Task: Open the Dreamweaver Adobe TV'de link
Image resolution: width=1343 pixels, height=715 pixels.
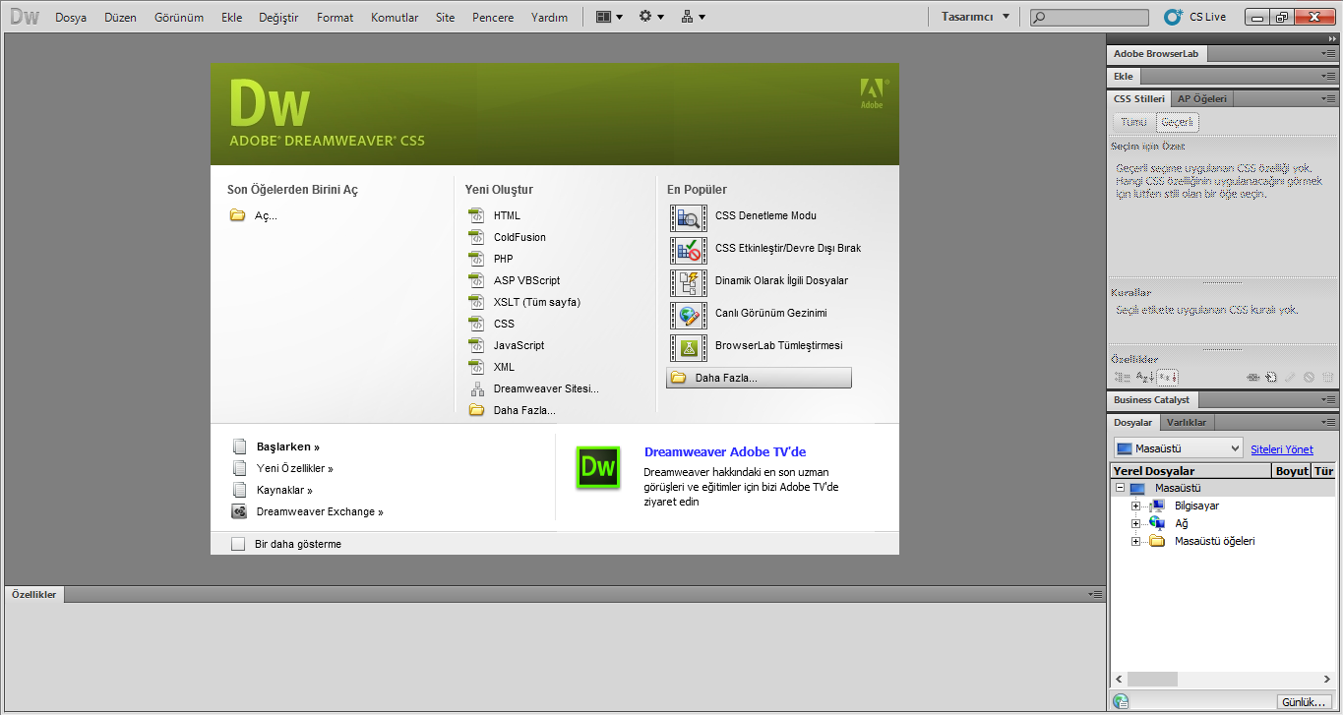Action: pyautogui.click(x=725, y=451)
